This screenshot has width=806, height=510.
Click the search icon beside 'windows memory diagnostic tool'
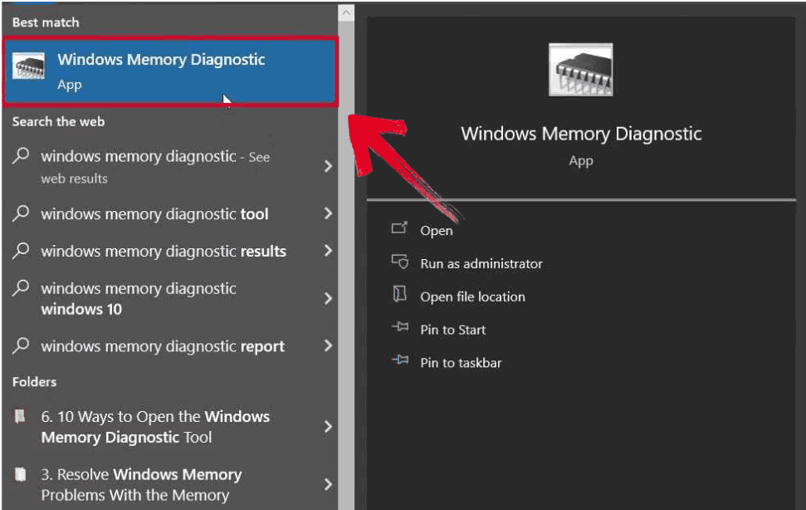pos(21,213)
